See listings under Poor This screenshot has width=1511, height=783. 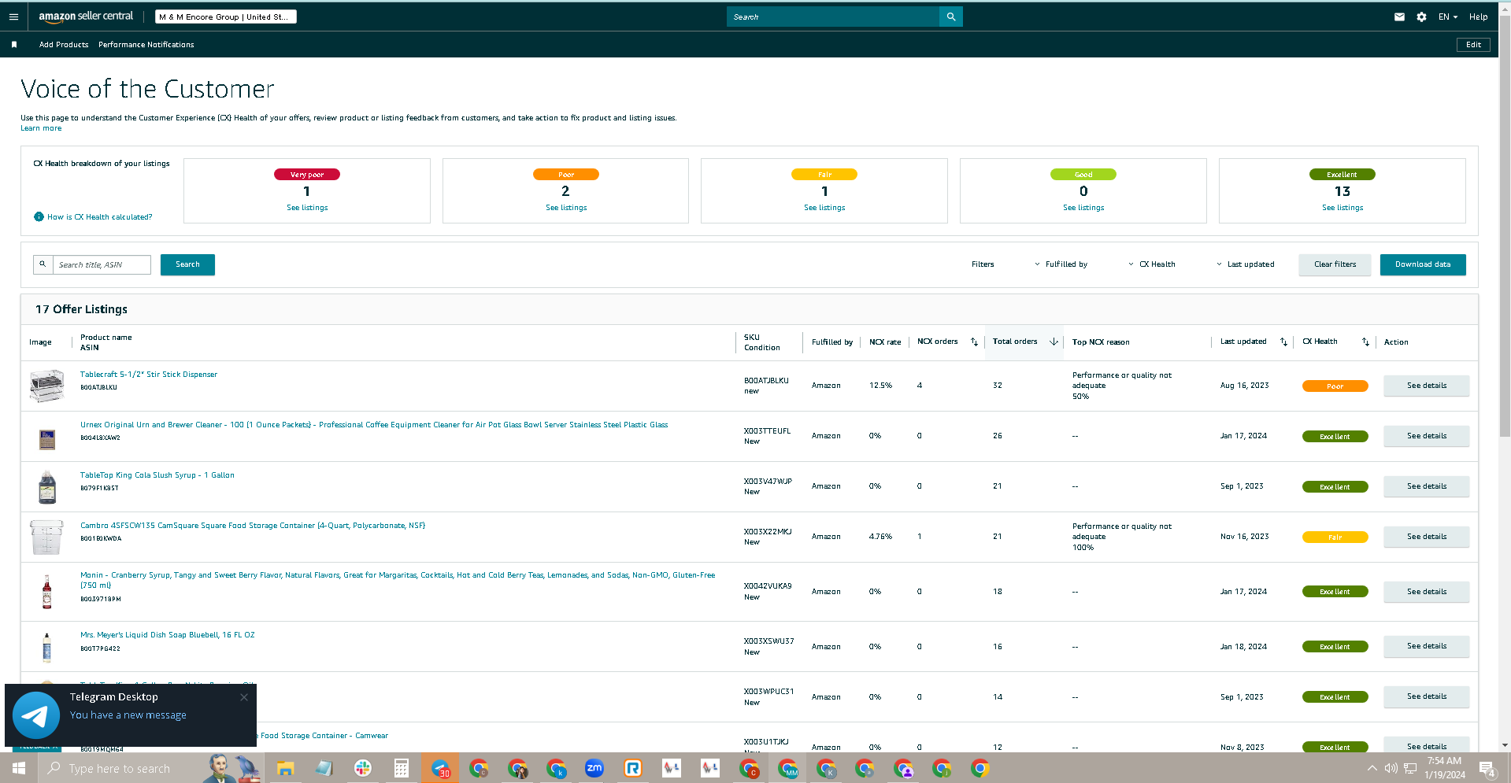tap(566, 208)
